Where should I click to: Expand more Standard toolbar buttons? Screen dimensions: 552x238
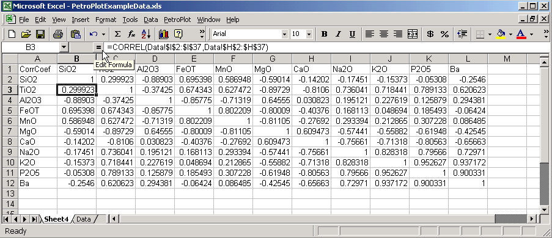point(202,34)
